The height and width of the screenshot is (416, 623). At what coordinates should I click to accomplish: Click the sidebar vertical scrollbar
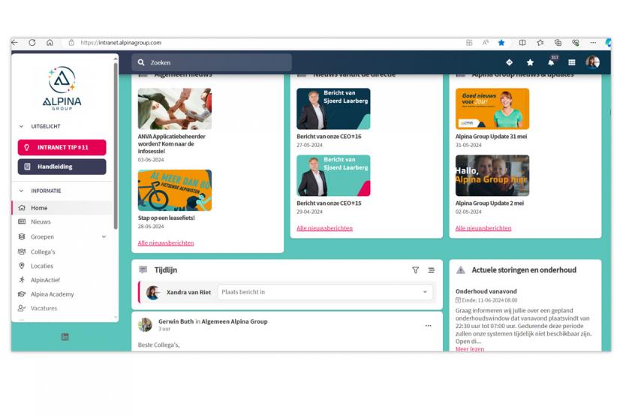pyautogui.click(x=116, y=145)
